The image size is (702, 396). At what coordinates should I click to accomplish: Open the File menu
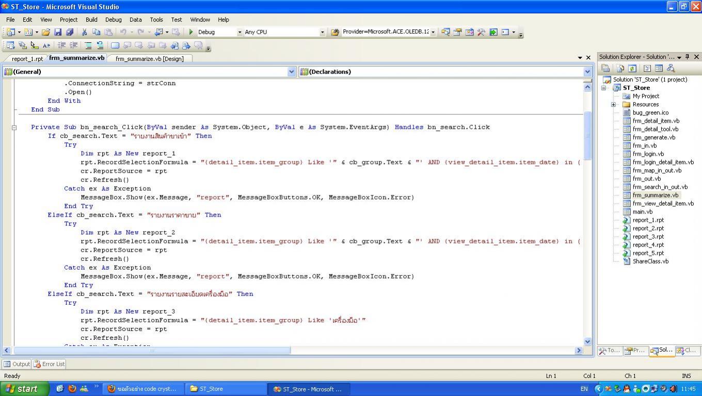click(10, 20)
